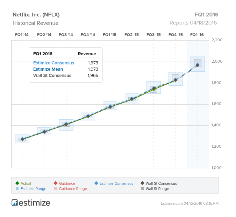Click the Wall St Consensus value 1,965

93,76
